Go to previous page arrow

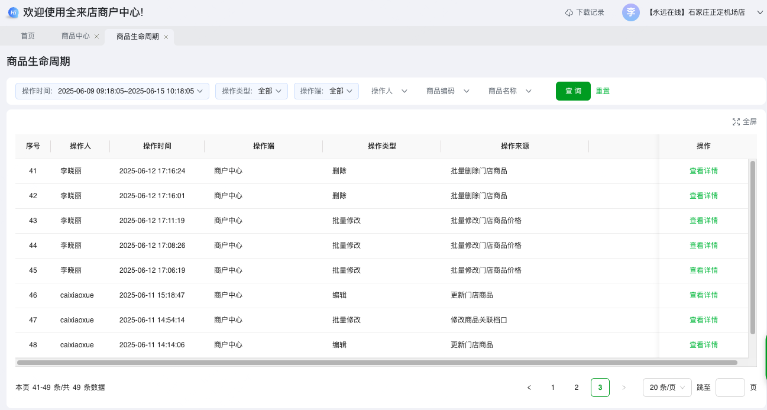point(529,388)
